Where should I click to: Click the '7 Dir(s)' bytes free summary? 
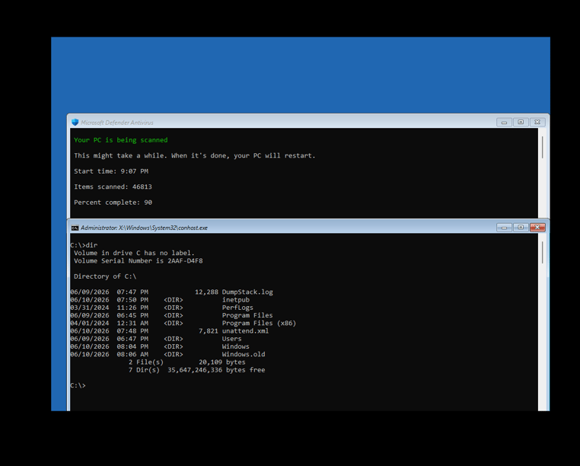197,370
